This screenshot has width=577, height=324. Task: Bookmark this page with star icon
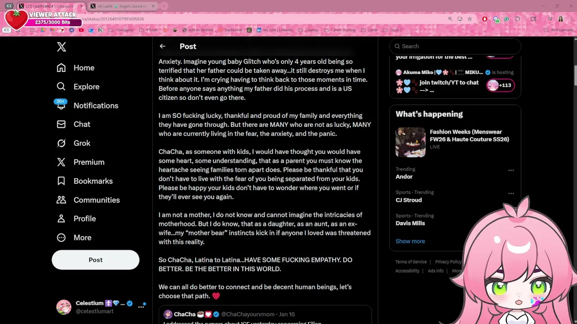(470, 19)
